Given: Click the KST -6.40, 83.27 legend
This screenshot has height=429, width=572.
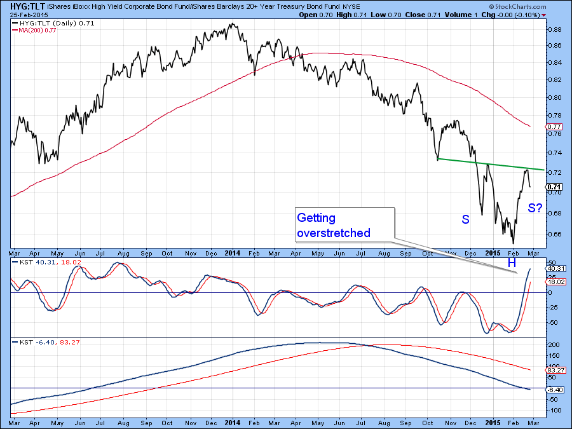Looking at the screenshot, I should 46,342.
